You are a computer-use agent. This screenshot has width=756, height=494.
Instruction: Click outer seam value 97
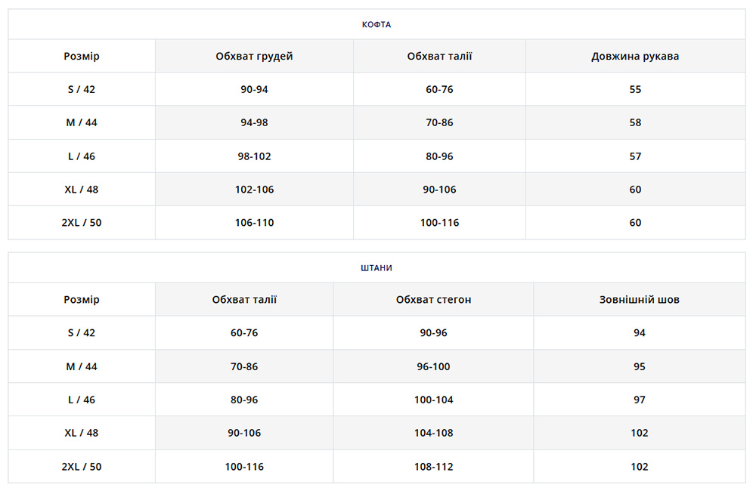[x=639, y=400]
